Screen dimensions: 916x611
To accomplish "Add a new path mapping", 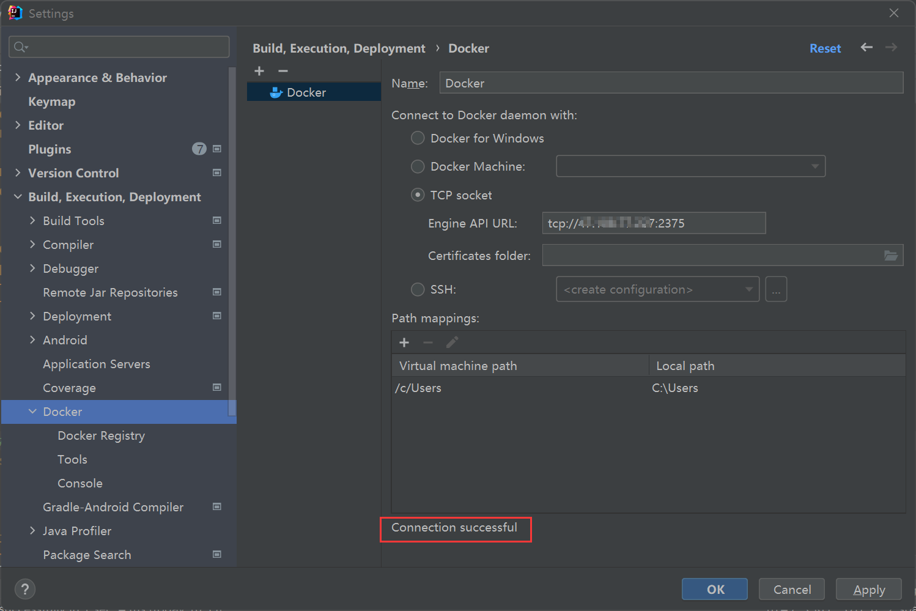I will [404, 343].
